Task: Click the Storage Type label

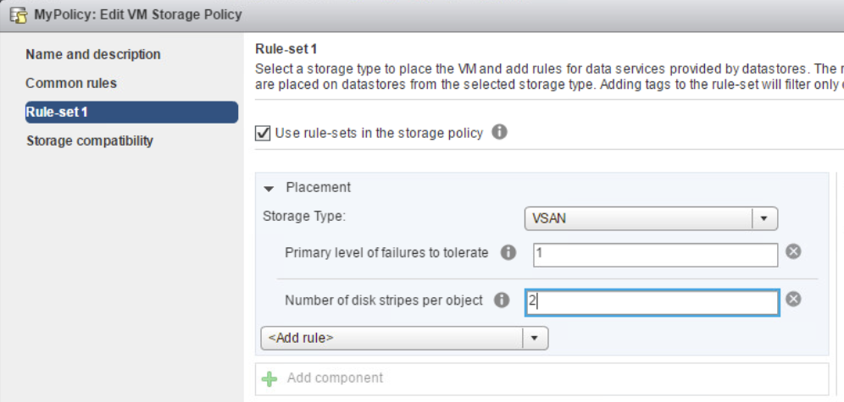Action: click(x=303, y=217)
